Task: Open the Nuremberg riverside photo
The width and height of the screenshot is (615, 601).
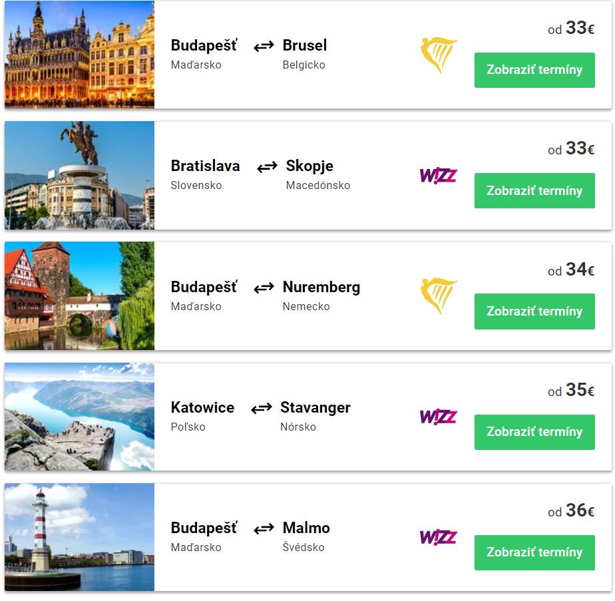Action: coord(79,296)
